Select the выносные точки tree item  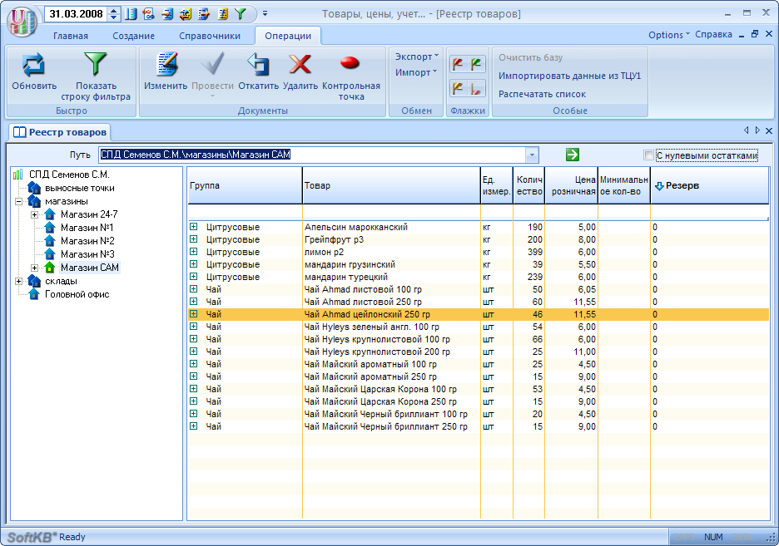pyautogui.click(x=80, y=189)
